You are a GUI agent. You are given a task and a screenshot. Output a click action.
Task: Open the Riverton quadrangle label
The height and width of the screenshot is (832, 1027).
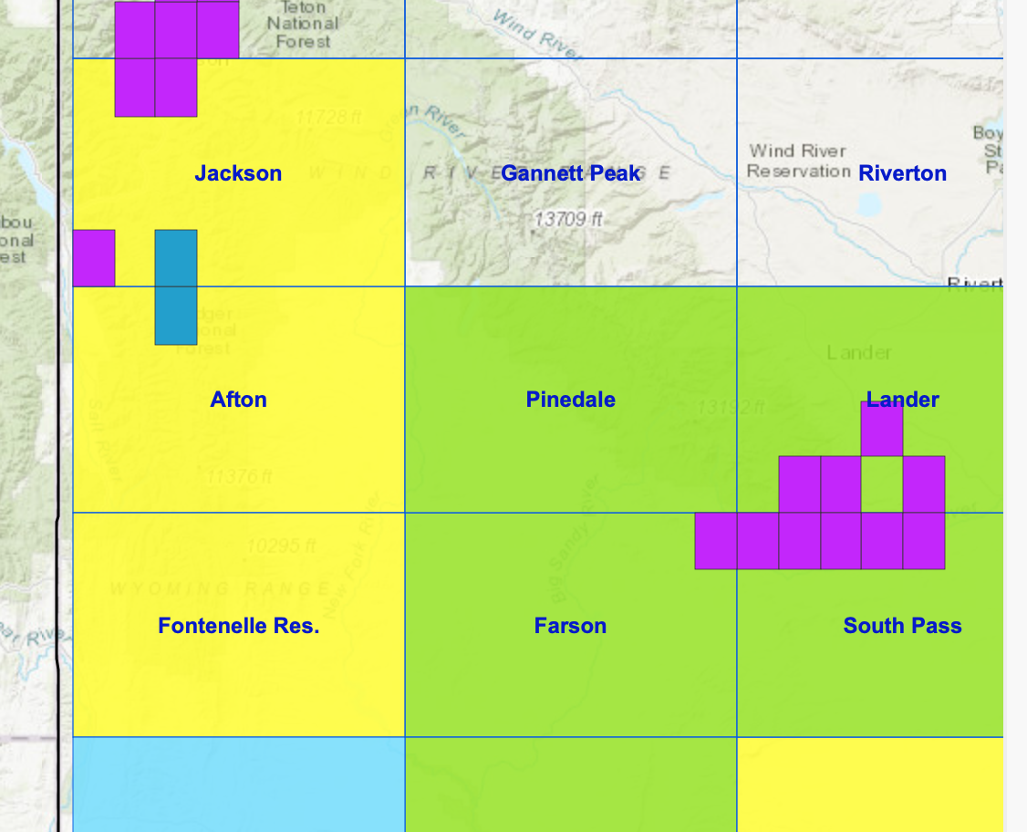[902, 173]
